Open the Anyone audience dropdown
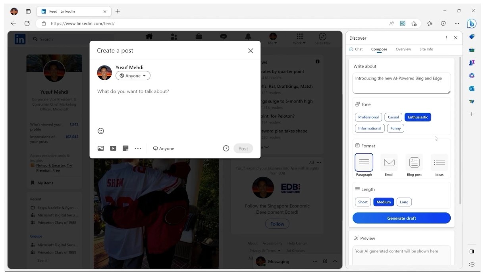This screenshot has height=274, width=484. click(x=133, y=76)
